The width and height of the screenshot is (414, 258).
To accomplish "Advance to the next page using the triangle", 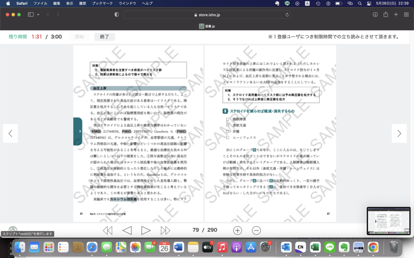I will click(x=146, y=230).
